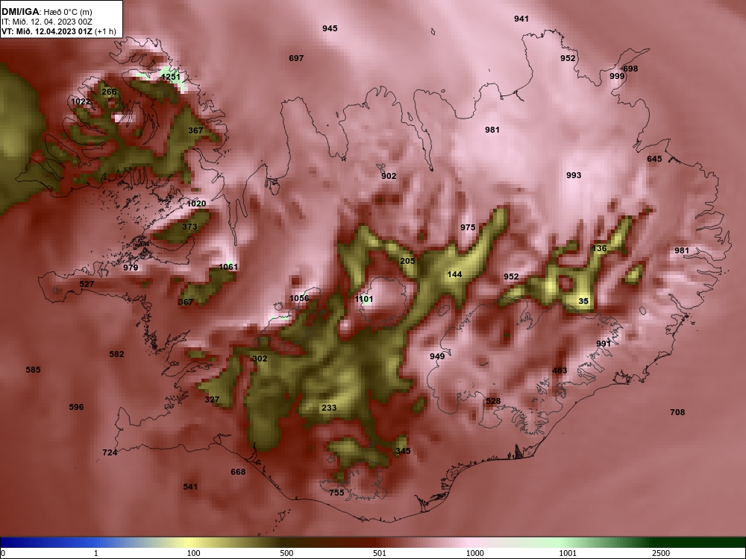Click the map value 1020
The height and width of the screenshot is (559, 746).
[x=196, y=204]
